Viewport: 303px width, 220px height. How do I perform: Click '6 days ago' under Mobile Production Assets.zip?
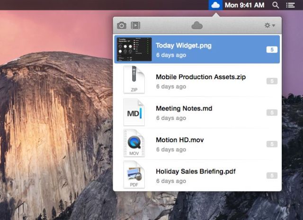(171, 86)
